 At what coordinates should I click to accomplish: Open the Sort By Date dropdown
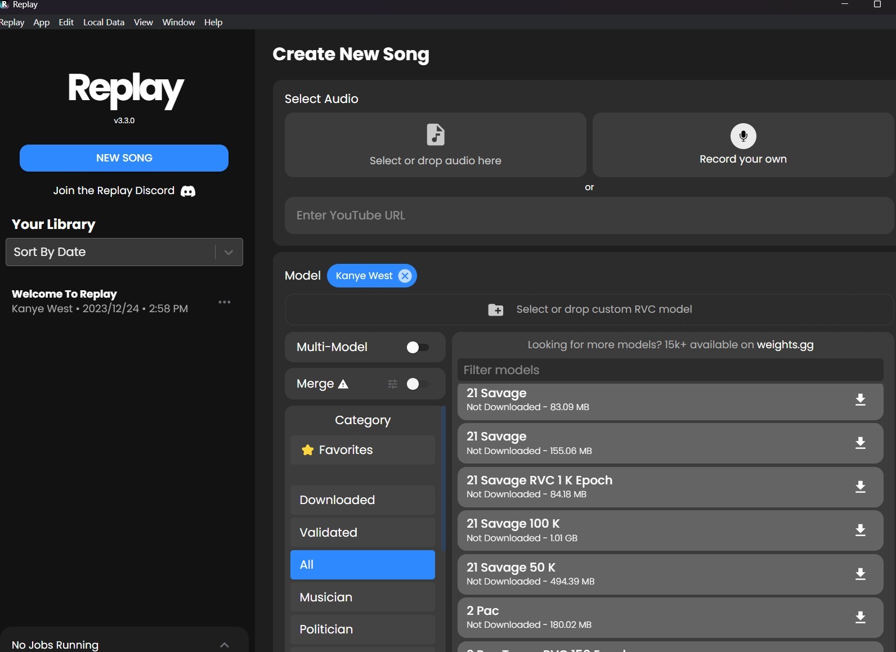[124, 252]
